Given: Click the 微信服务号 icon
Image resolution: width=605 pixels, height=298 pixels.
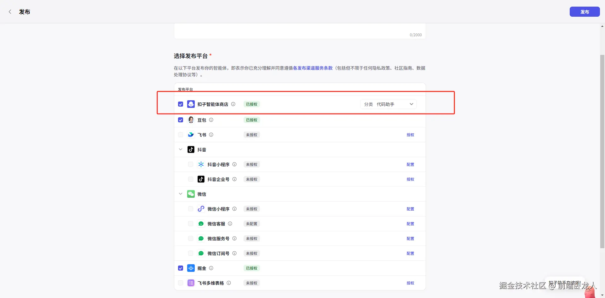Looking at the screenshot, I should [x=201, y=238].
